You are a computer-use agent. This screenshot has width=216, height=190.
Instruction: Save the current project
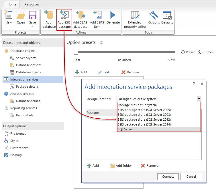pos(32,17)
